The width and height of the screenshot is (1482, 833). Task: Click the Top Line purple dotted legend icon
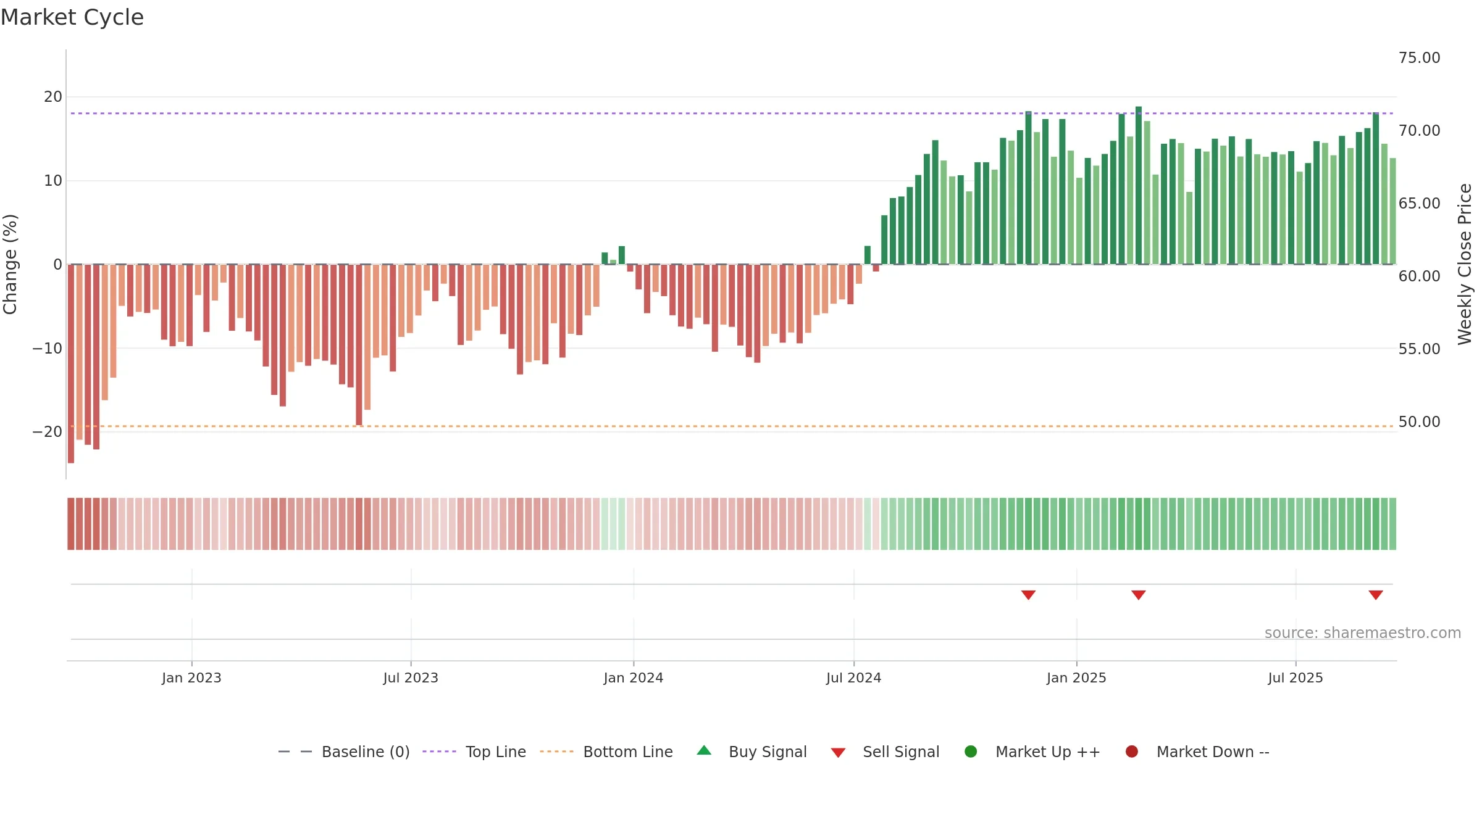point(439,752)
